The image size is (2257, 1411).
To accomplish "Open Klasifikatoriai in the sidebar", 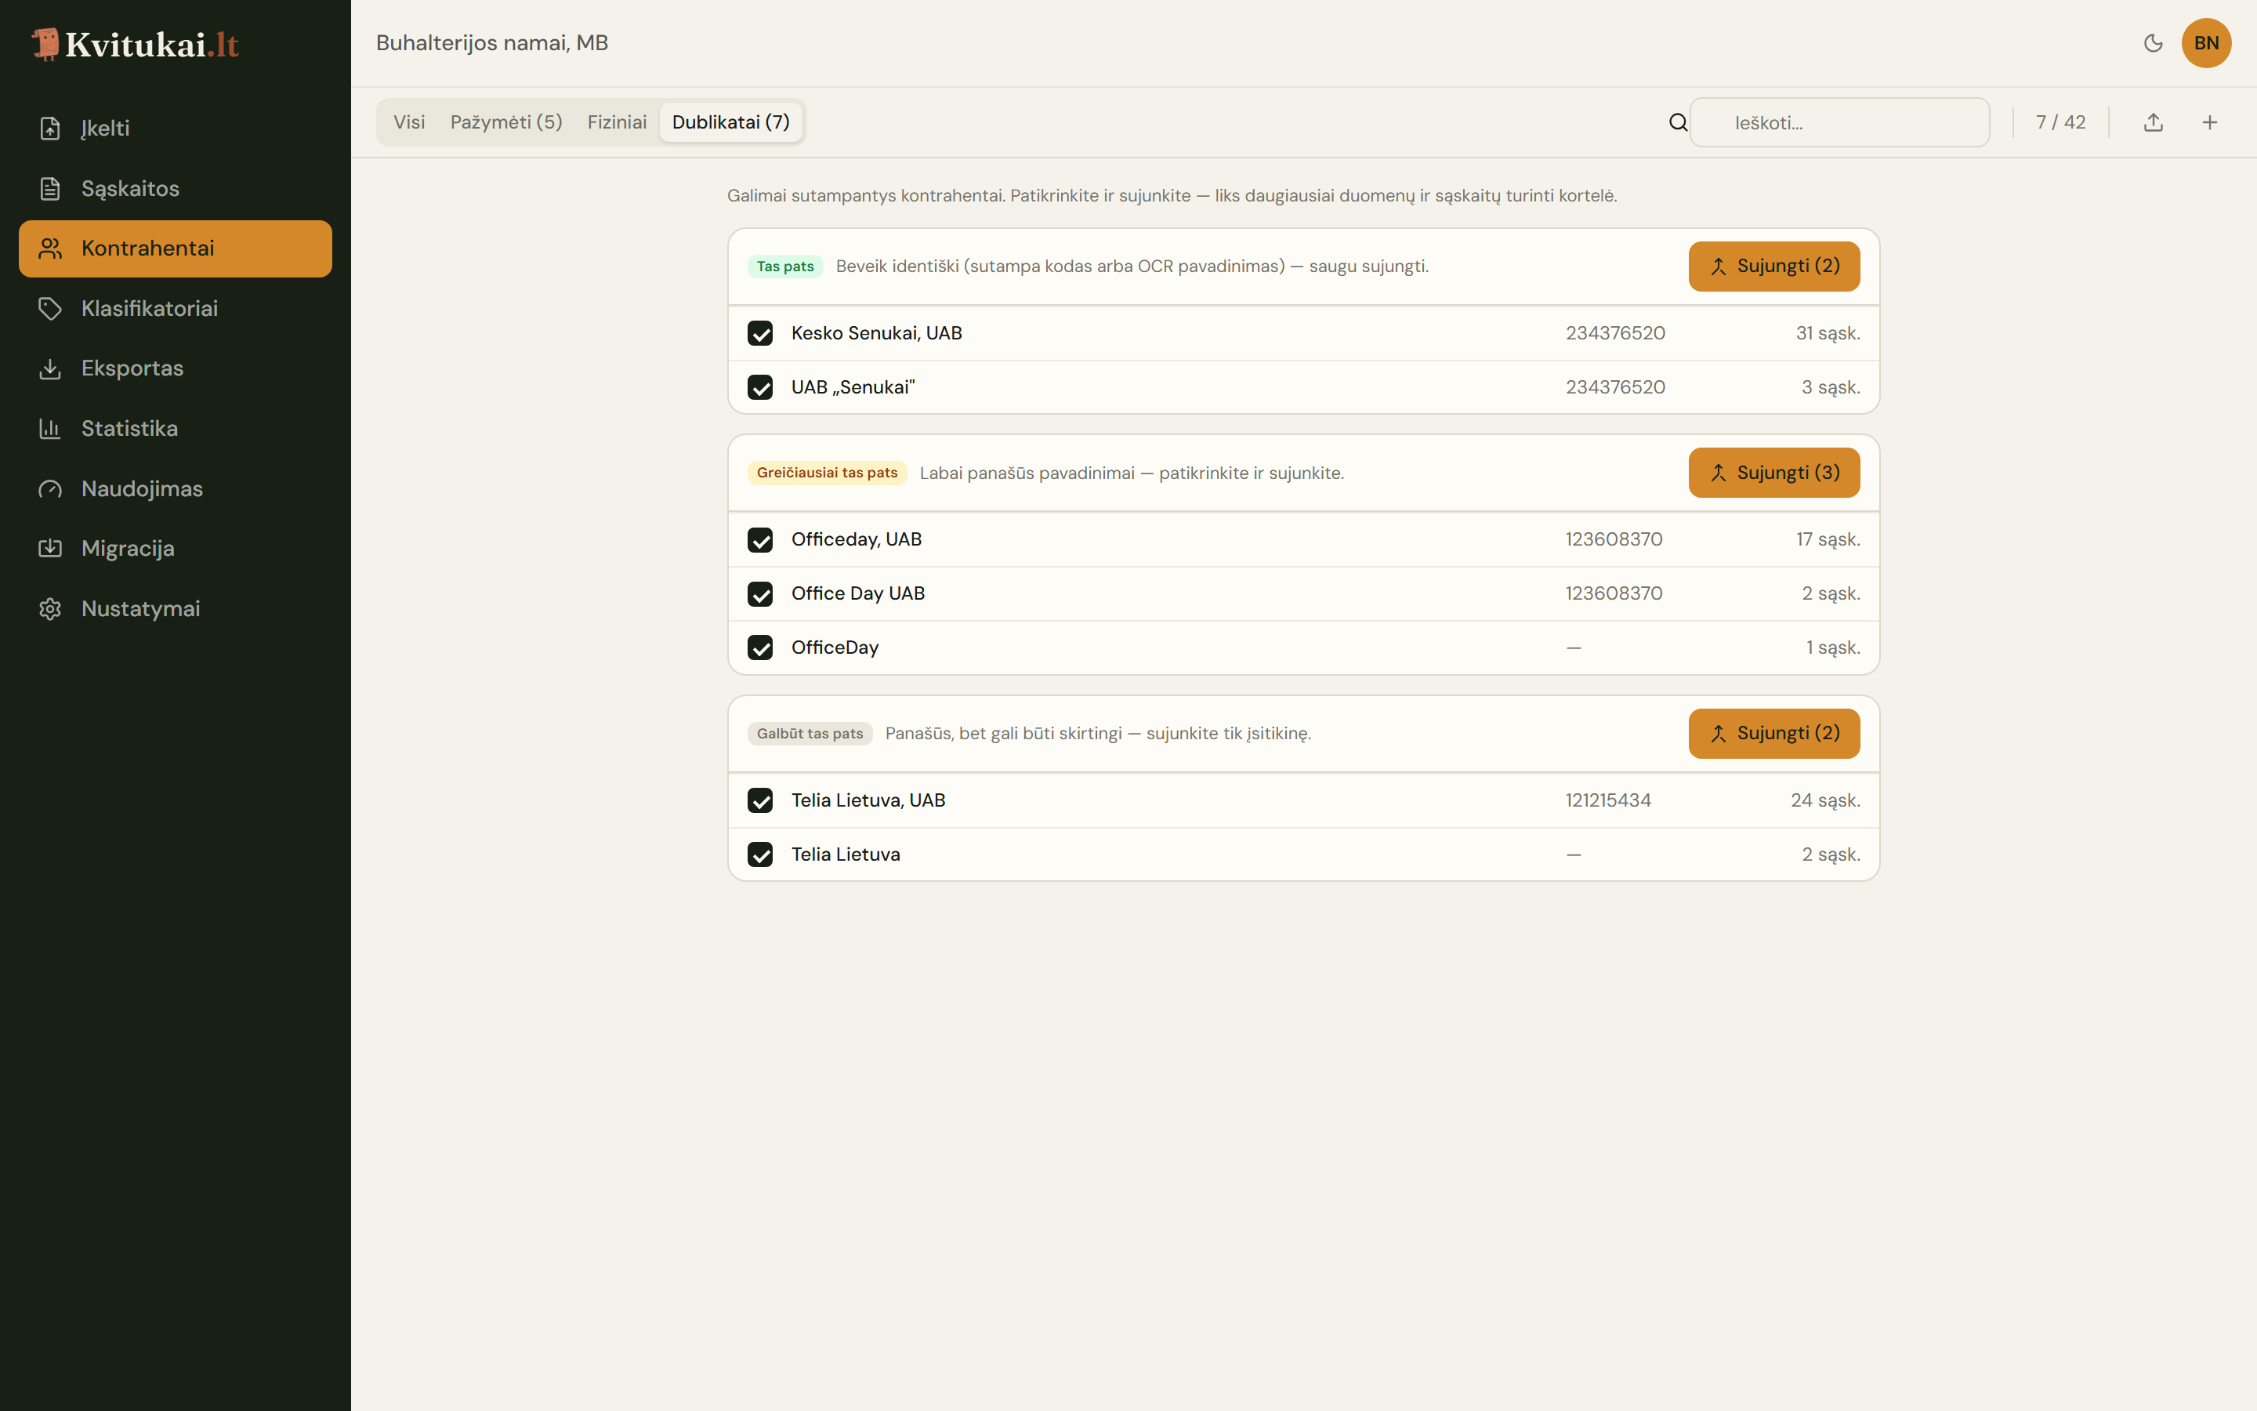I will pos(176,309).
